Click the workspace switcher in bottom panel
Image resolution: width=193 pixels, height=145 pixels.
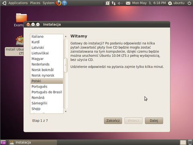click(183, 142)
